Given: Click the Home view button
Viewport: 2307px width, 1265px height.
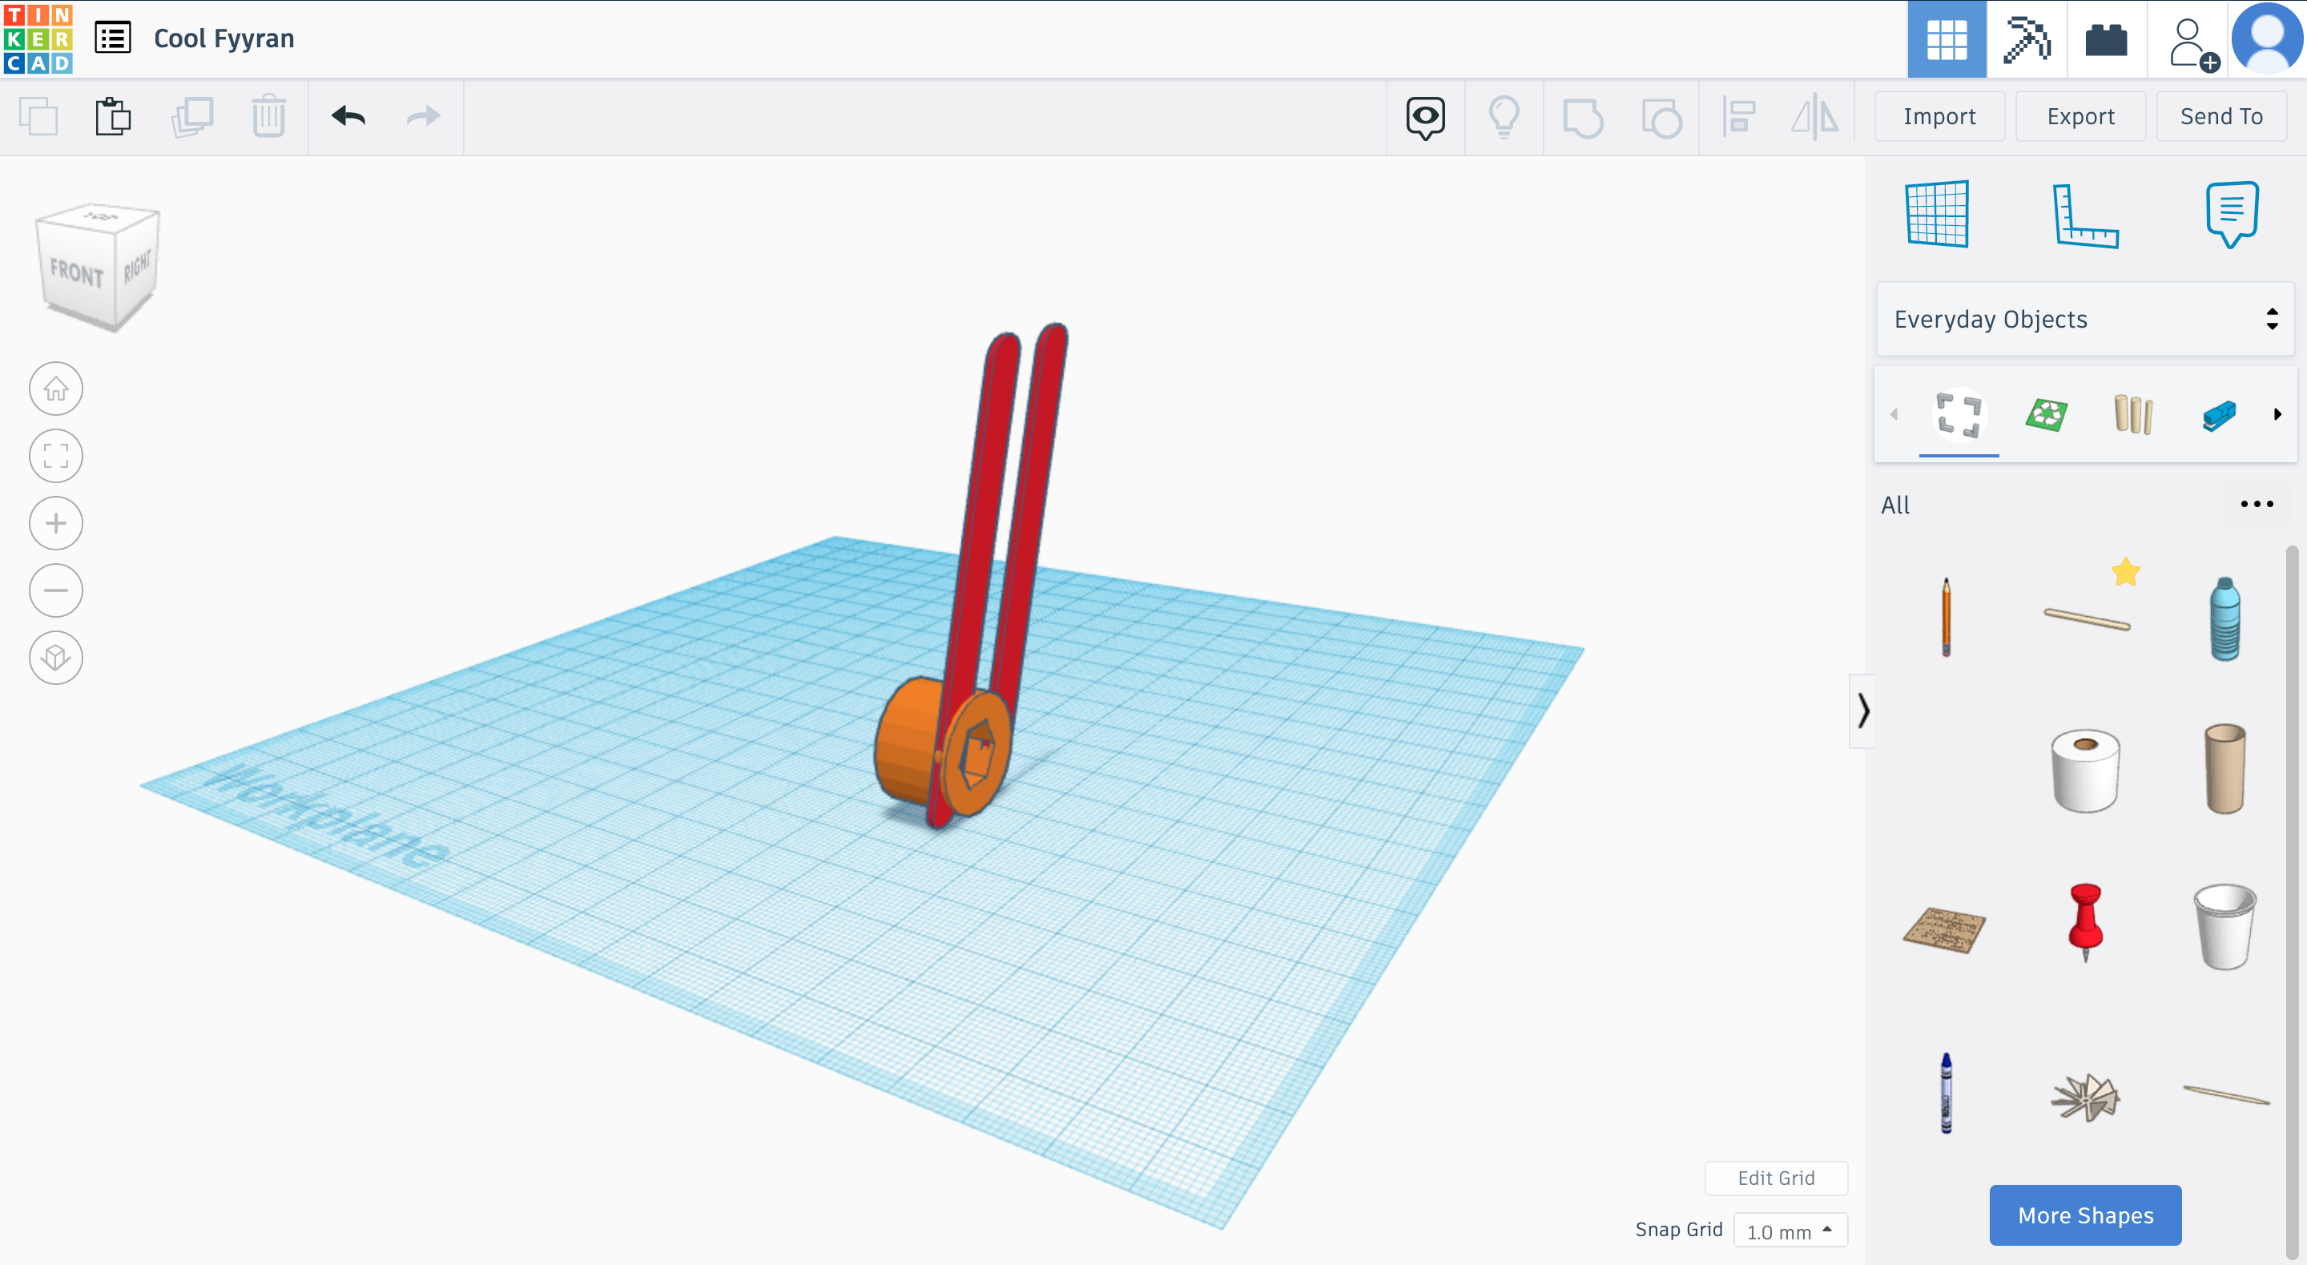Looking at the screenshot, I should click(x=55, y=389).
